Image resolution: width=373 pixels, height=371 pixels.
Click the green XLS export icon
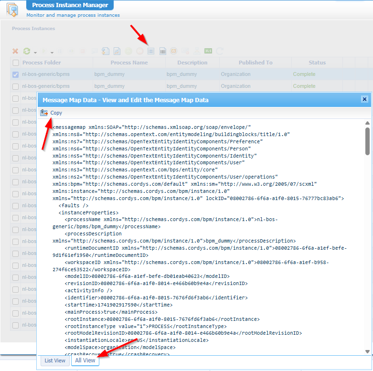208,51
